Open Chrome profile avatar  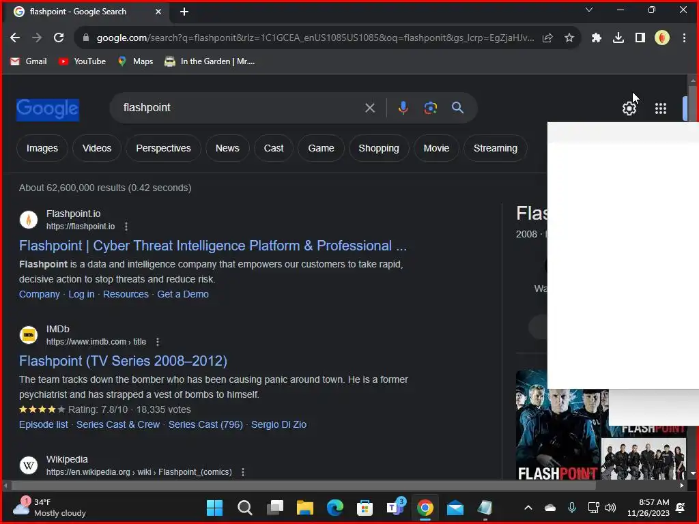661,38
